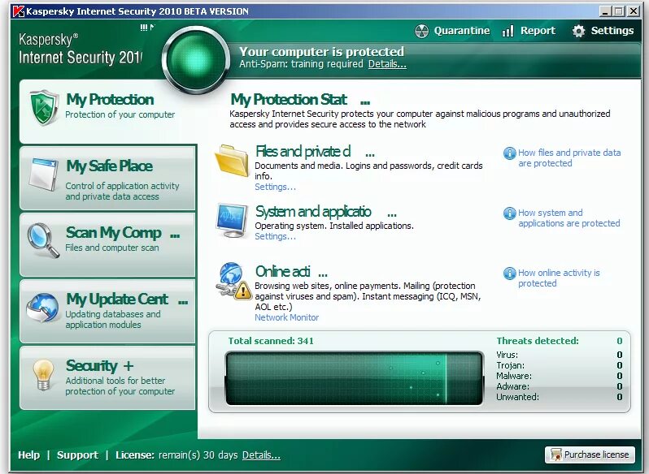Click info icon beside files and private data
The image size is (649, 474).
coord(509,153)
